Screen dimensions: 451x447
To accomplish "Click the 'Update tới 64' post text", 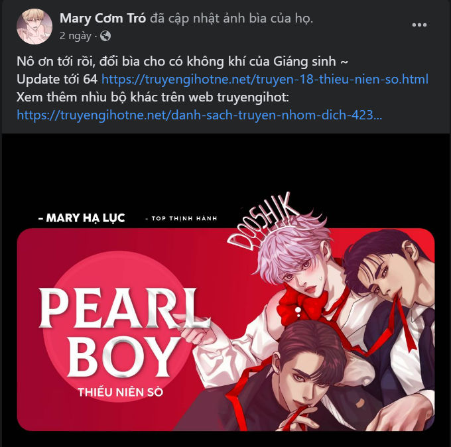I will 57,79.
